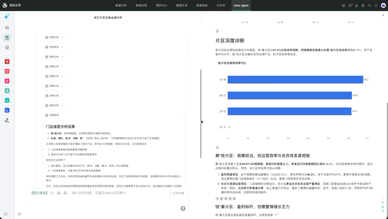Send the message with the arrow button
The width and height of the screenshot is (388, 219).
click(x=183, y=208)
